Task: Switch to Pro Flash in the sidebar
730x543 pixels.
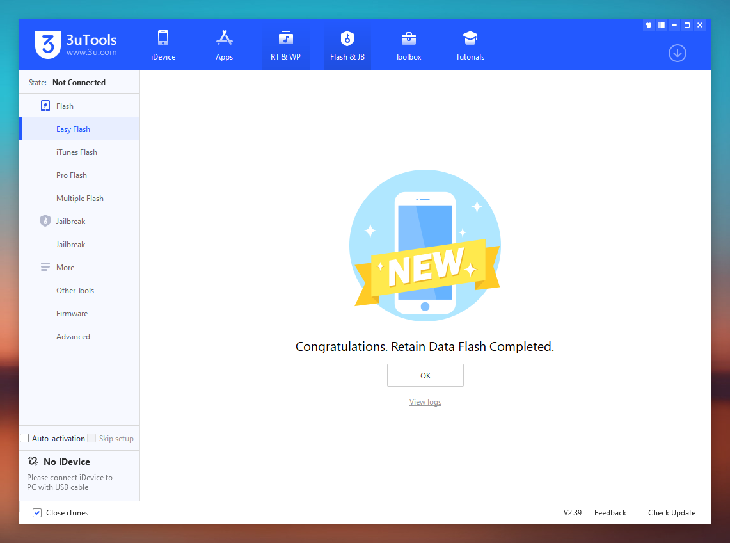Action: click(x=72, y=175)
